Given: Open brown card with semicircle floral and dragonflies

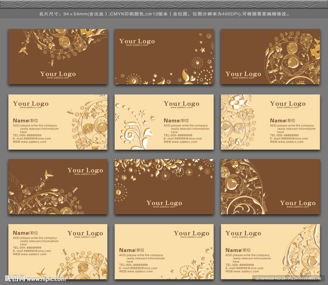Looking at the screenshot, I should point(271,187).
